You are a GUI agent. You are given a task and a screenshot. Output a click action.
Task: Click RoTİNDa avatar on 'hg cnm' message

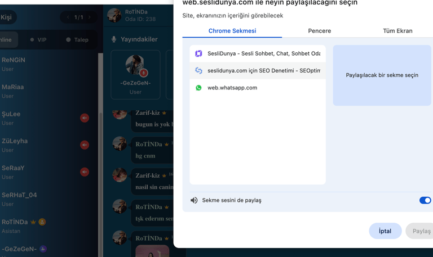(120, 143)
